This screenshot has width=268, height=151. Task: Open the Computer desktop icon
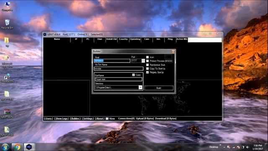click(7, 6)
